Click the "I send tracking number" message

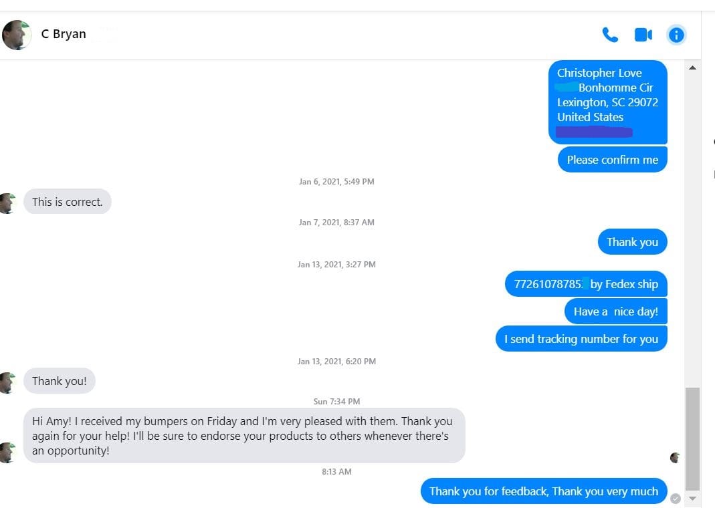pos(581,339)
